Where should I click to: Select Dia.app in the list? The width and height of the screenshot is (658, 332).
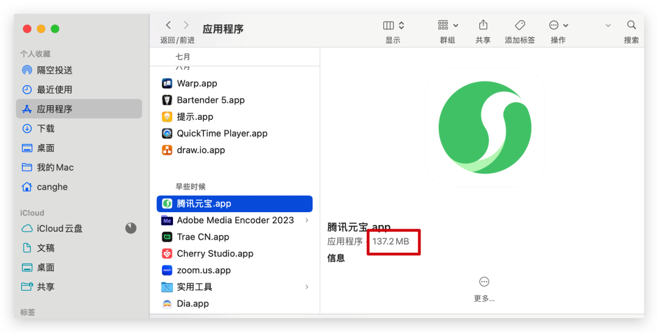235,303
